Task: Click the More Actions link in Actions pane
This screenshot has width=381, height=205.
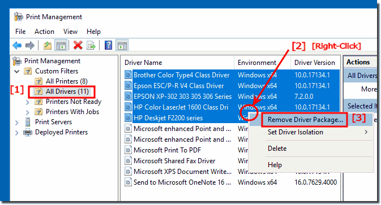Action: 369,89
